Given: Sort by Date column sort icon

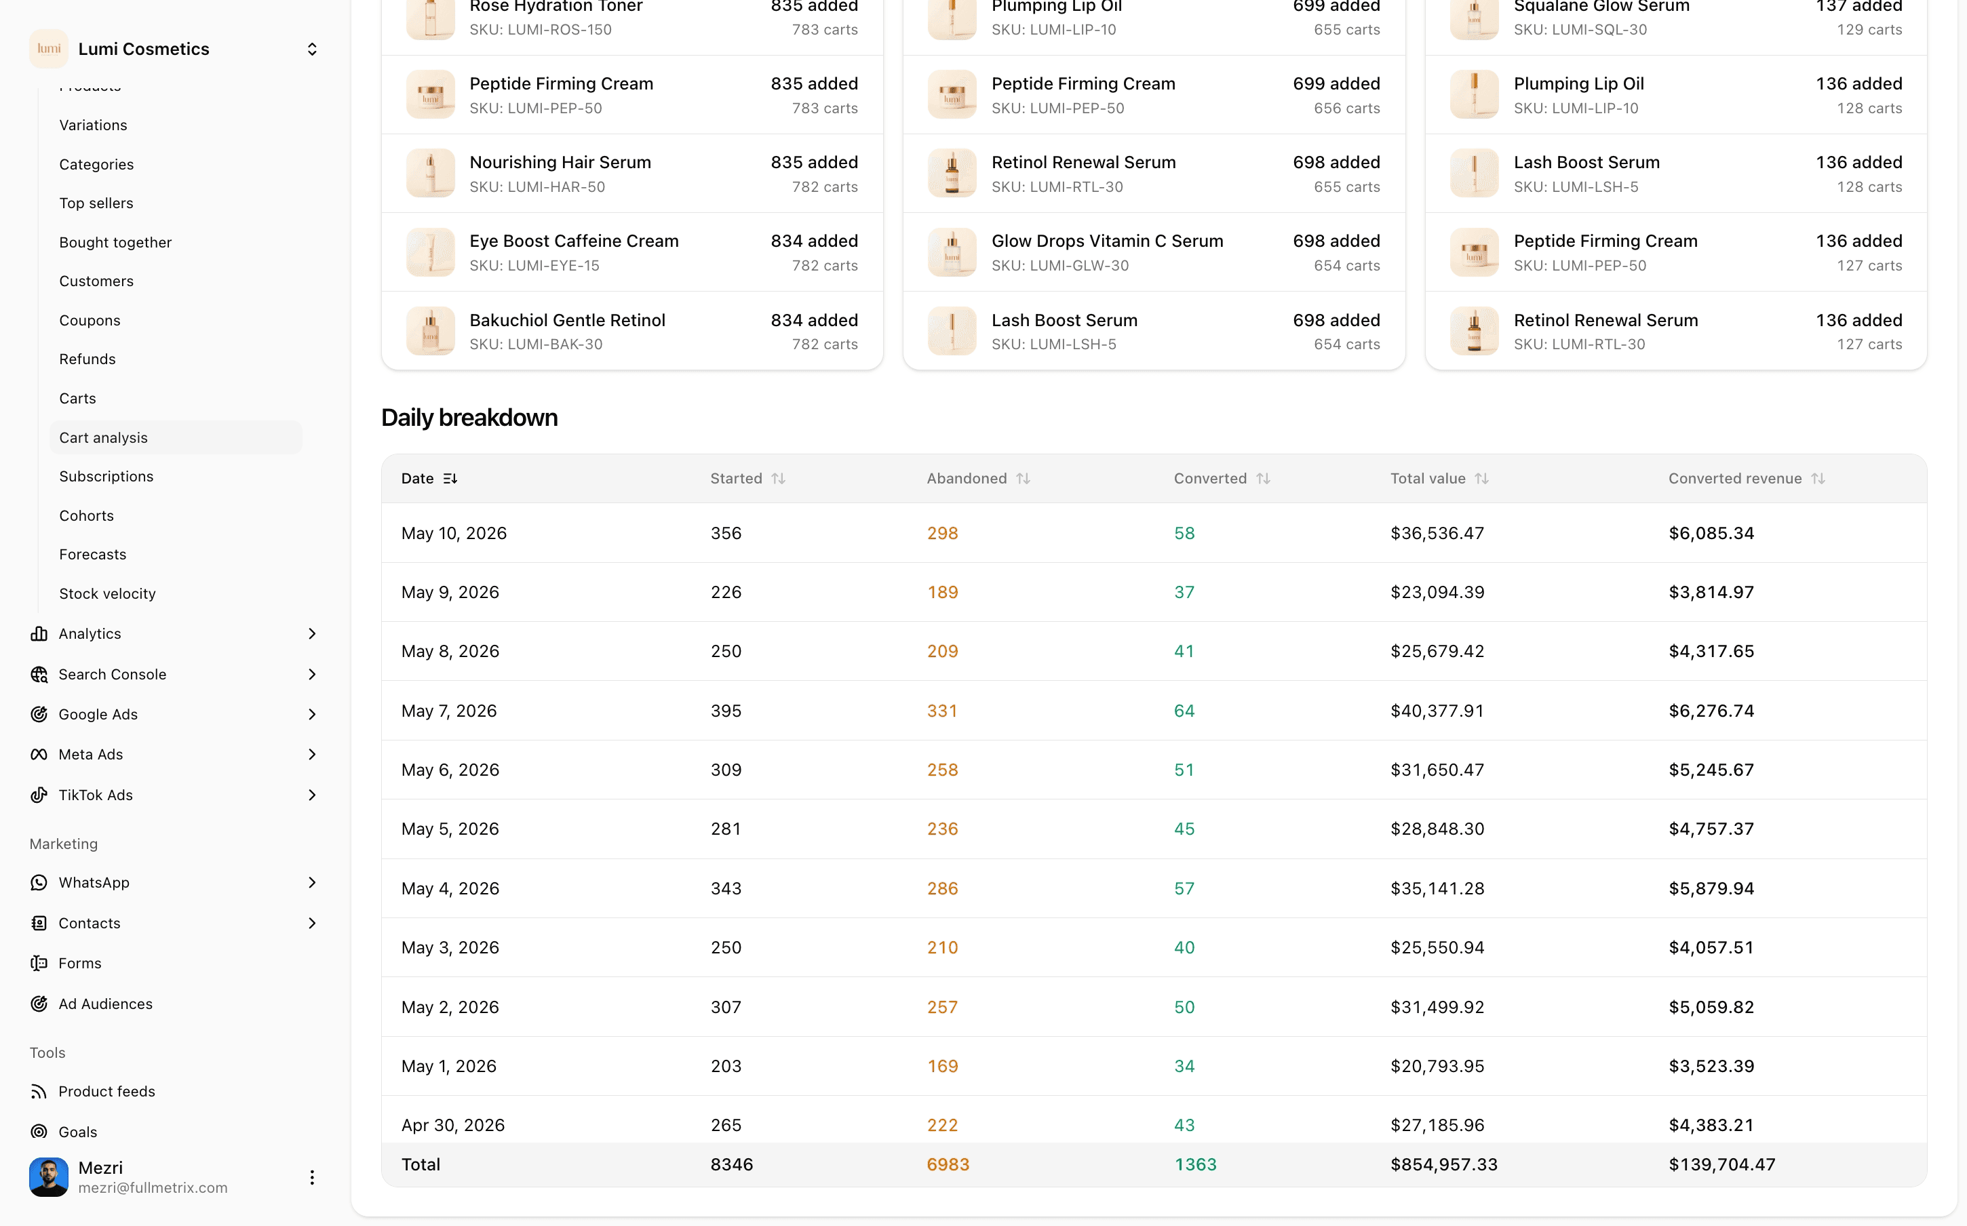Looking at the screenshot, I should (451, 479).
